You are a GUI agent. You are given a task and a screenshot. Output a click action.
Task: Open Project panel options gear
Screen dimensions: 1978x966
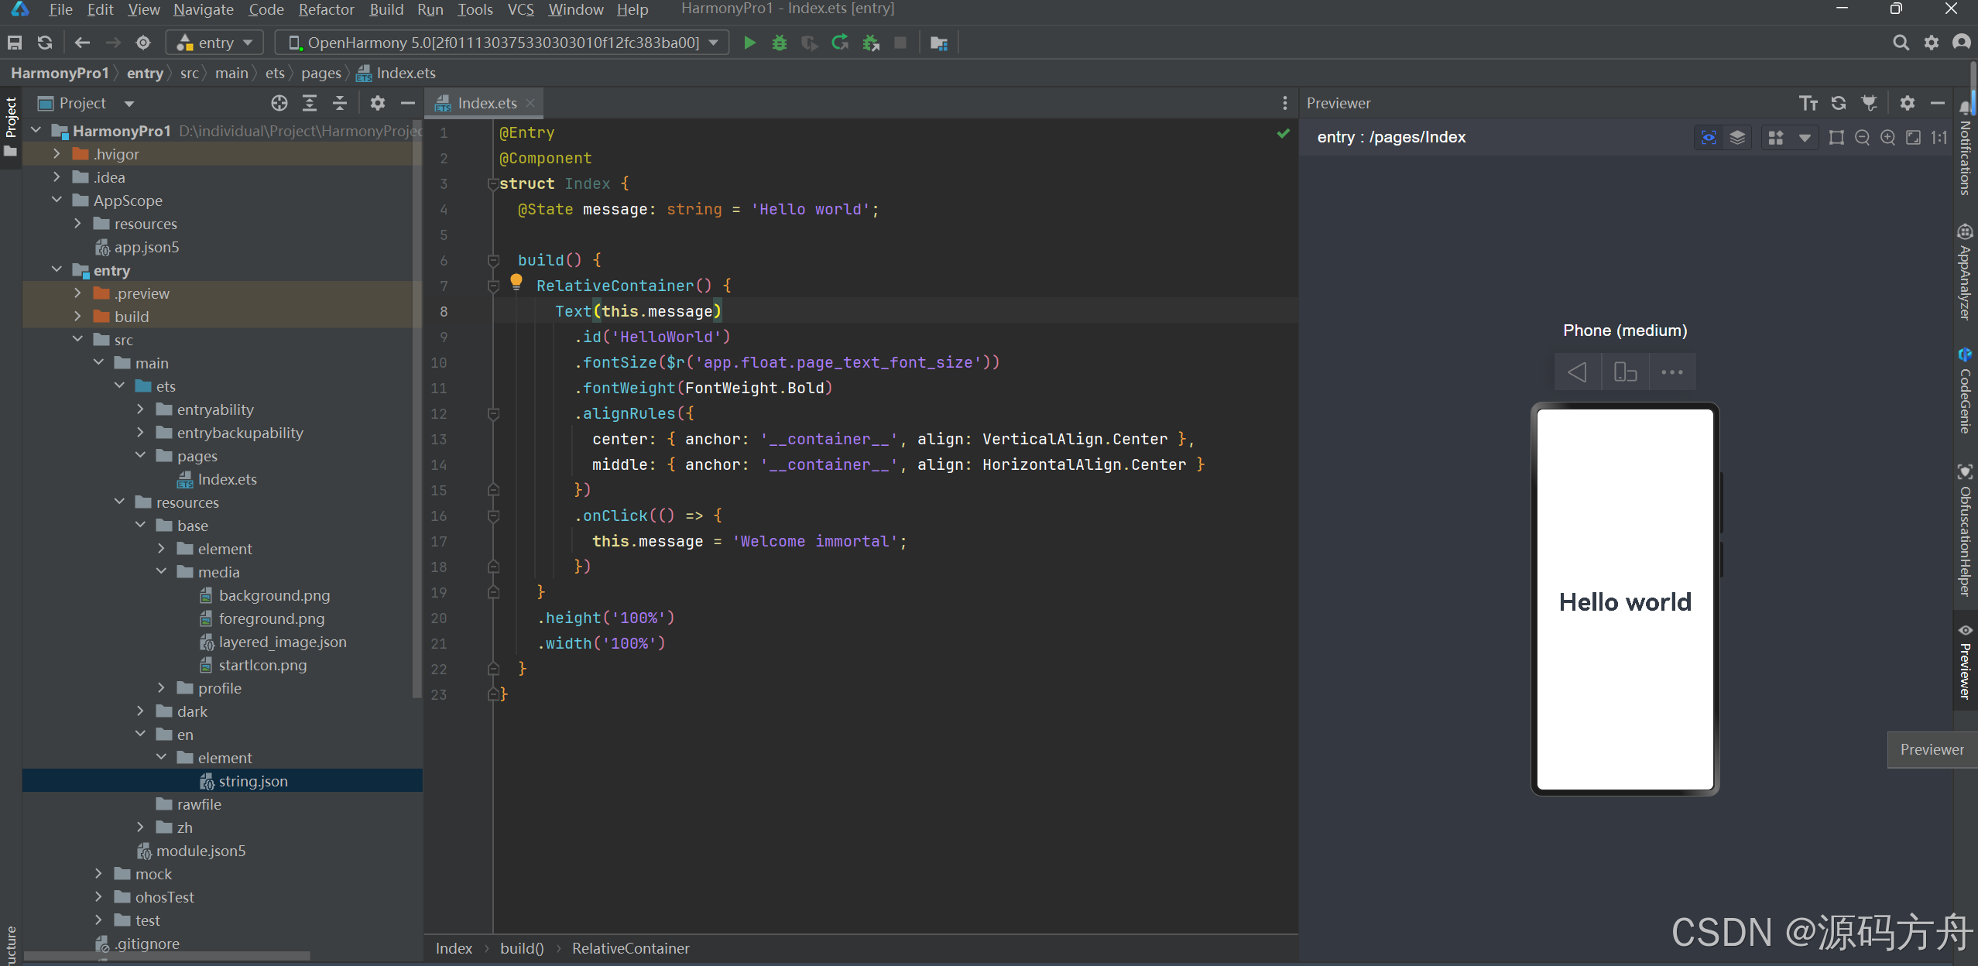pyautogui.click(x=378, y=103)
